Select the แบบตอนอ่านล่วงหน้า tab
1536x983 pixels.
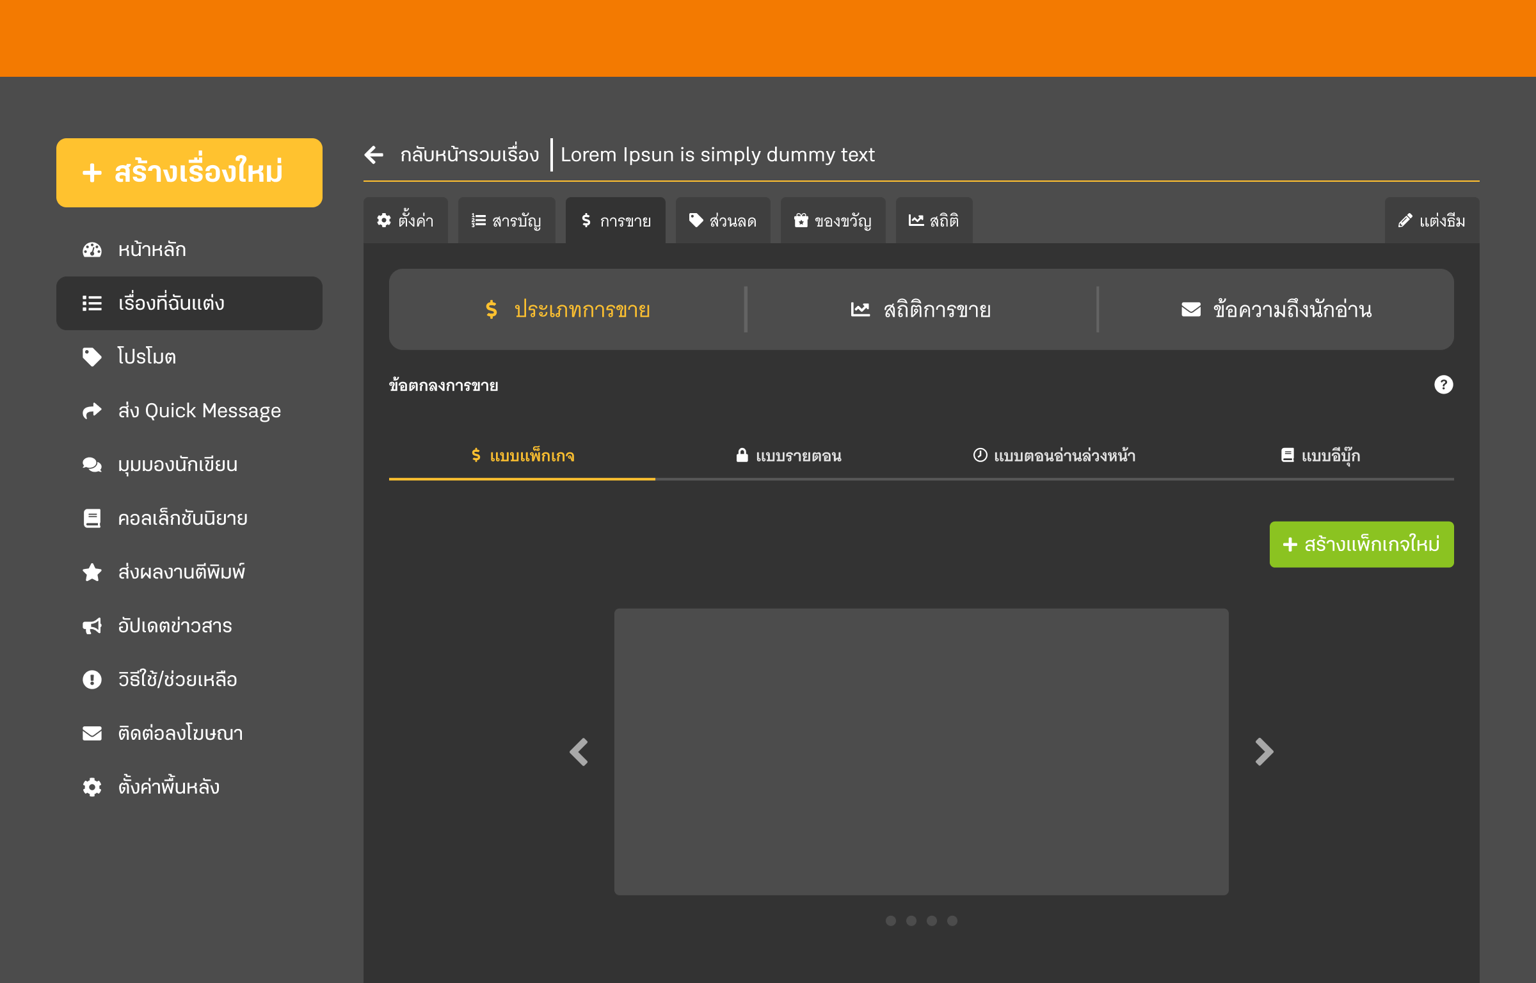click(x=1055, y=456)
